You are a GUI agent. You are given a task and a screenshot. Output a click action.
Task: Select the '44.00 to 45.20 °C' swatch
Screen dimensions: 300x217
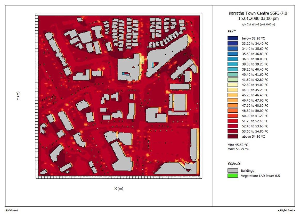point(233,90)
